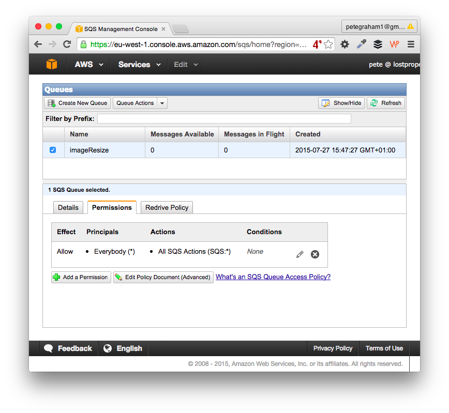The image size is (449, 413).
Task: Click the Filter by Prefix text field
Action: point(224,119)
